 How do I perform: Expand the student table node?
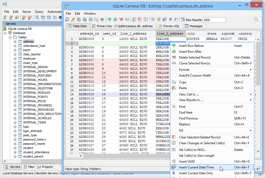(15, 148)
